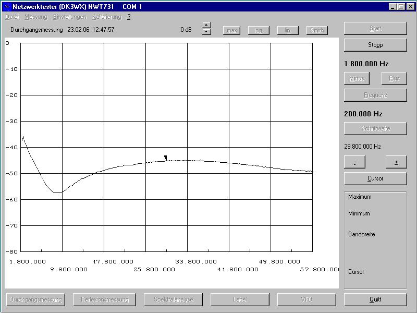417x313 pixels.
Task: Select the max display mode button
Action: [231, 30]
